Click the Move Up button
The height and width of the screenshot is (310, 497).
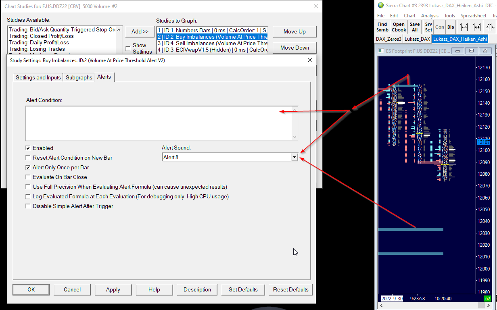pos(294,31)
